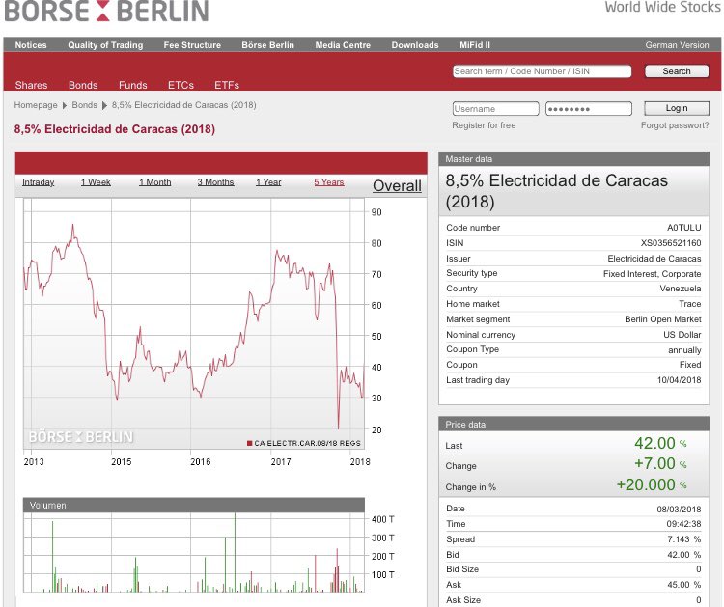The image size is (724, 607).
Task: Select the Funds tab
Action: point(133,85)
